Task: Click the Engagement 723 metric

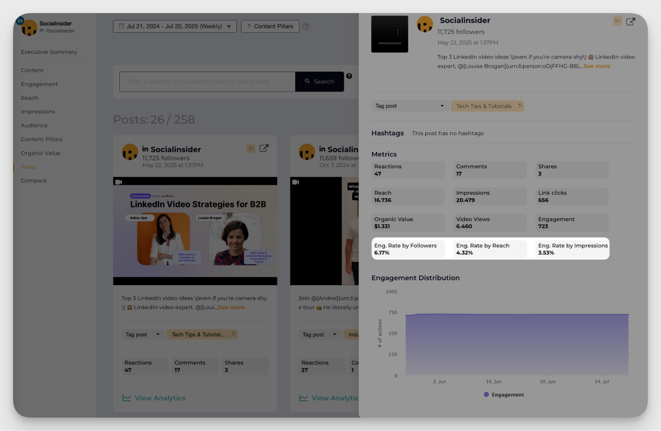Action: 572,222
